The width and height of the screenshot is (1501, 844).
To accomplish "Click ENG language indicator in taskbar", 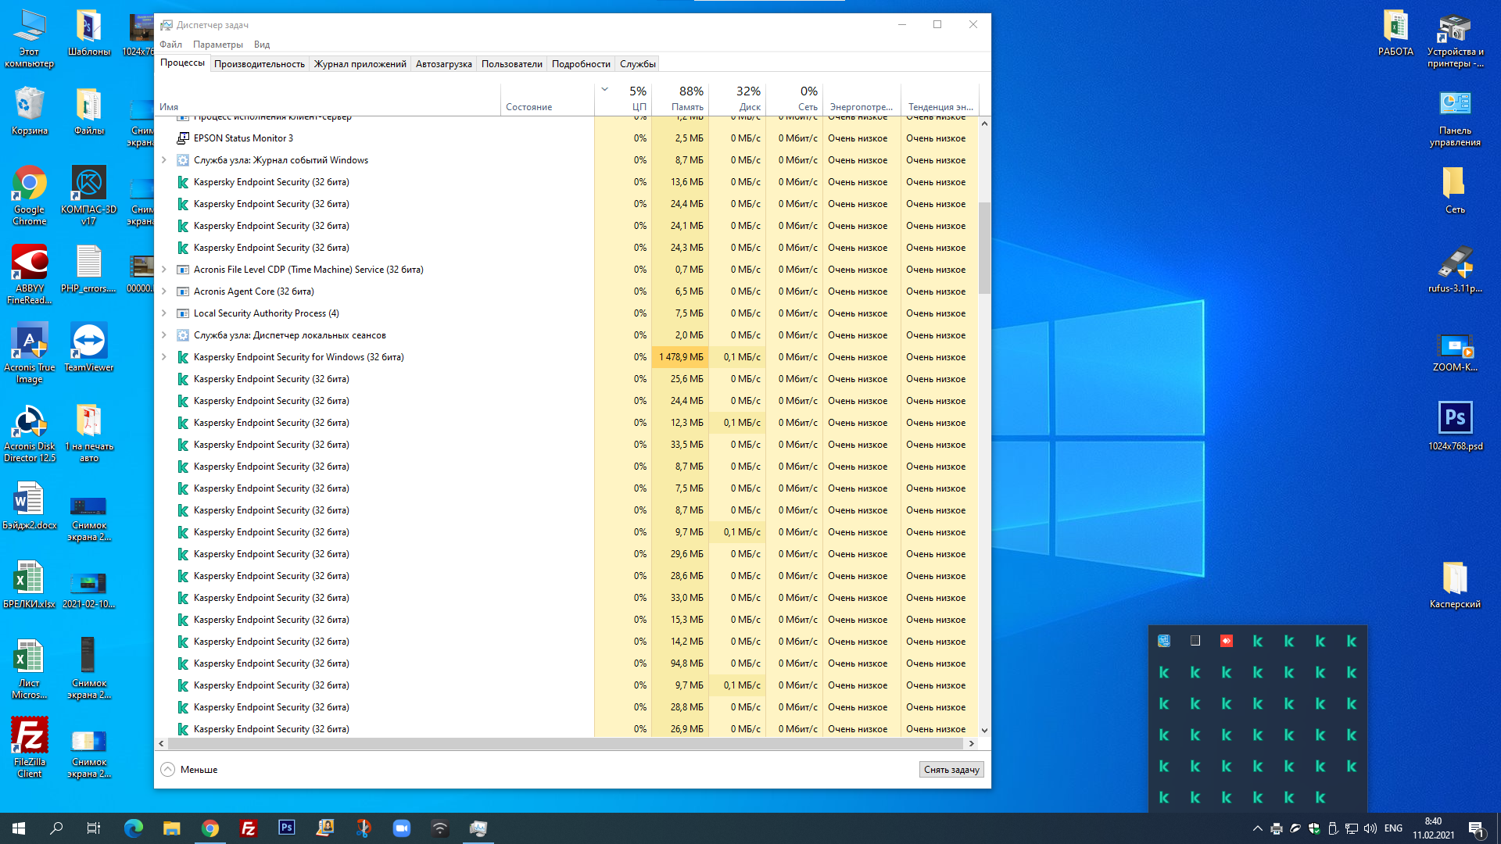I will point(1393,828).
